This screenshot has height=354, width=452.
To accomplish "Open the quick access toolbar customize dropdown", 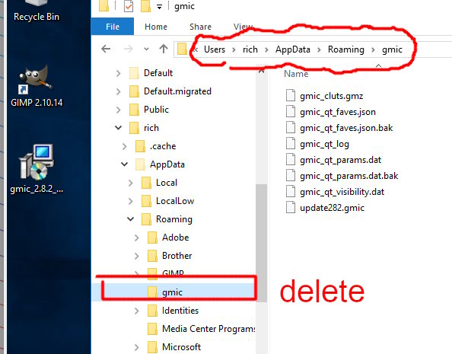I will tap(159, 7).
